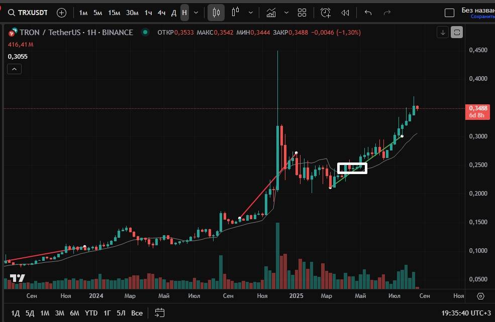Toggle the sync button beside the chart legend
The image size is (495, 322).
tap(457, 33)
